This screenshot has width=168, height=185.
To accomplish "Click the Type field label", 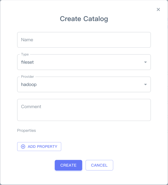I will pyautogui.click(x=25, y=54).
